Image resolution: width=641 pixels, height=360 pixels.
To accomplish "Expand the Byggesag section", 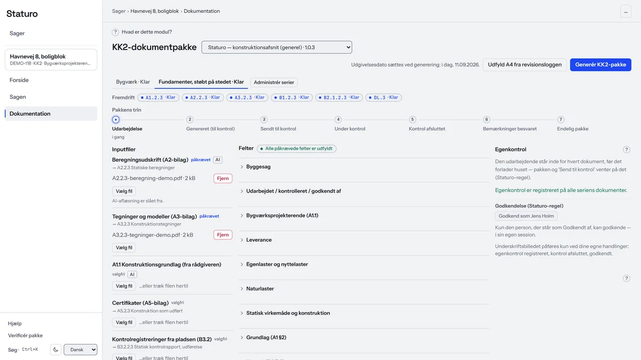I will [364, 167].
